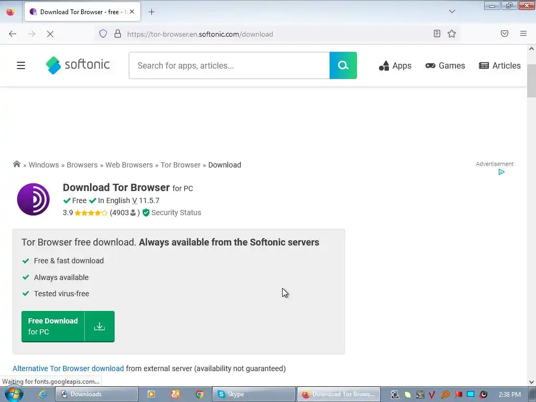Screen dimensions: 536x402
Task: Open the Articles section
Action: point(500,65)
